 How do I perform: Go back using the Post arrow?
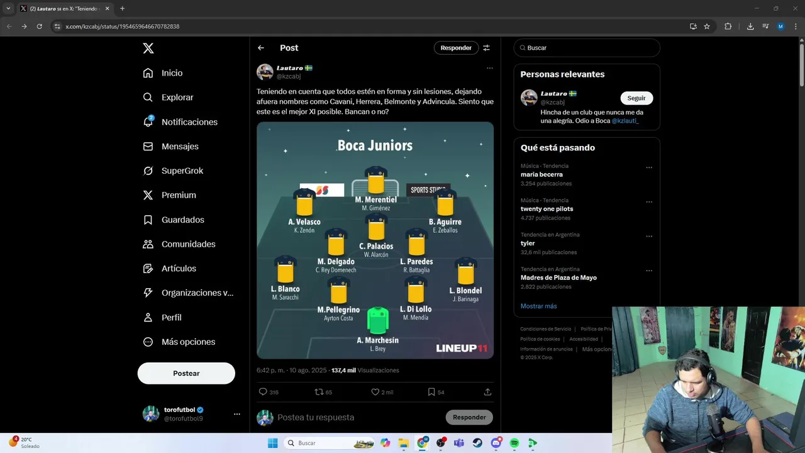click(261, 48)
